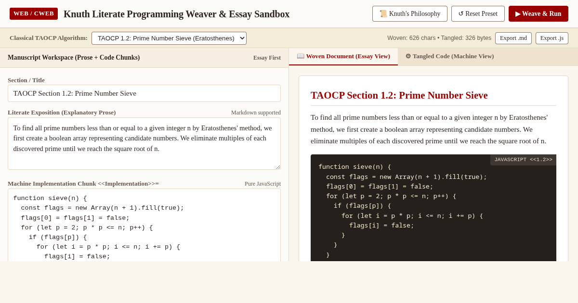Edit the Section / Title input field
The image size is (578, 303).
coord(144,93)
